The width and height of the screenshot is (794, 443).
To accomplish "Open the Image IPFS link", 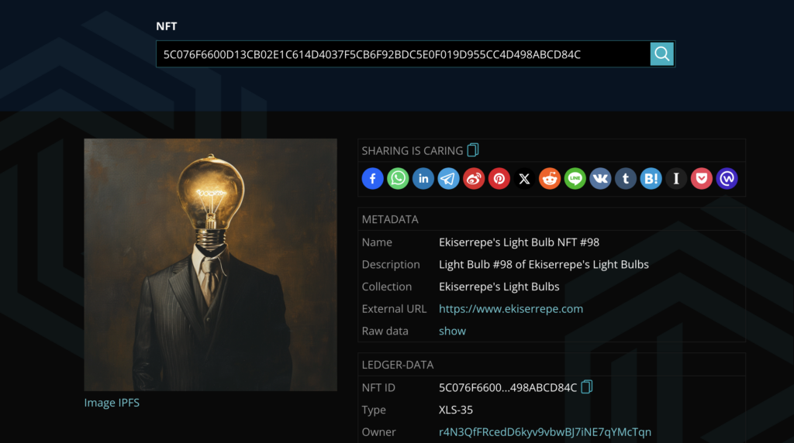I will [x=112, y=403].
